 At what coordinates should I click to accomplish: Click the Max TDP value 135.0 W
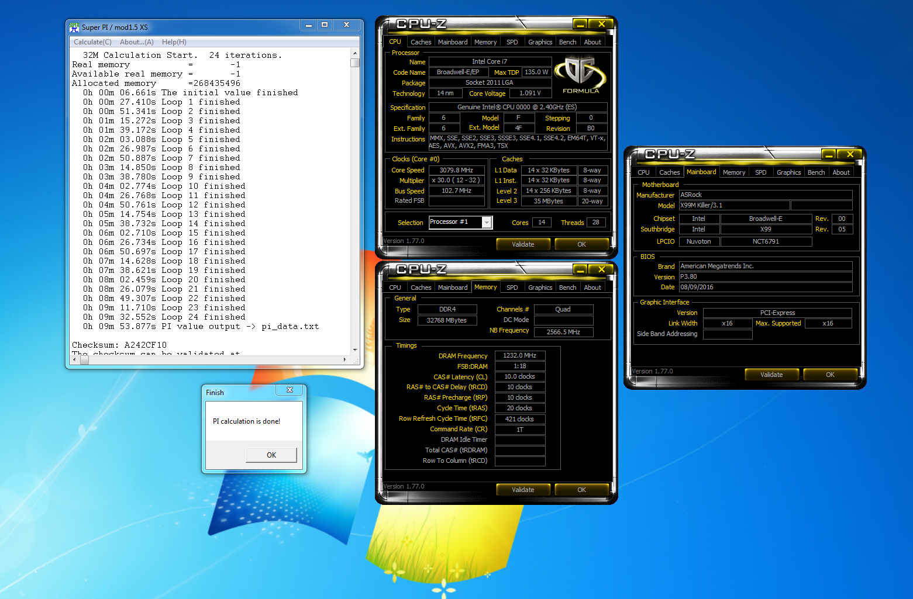[536, 72]
